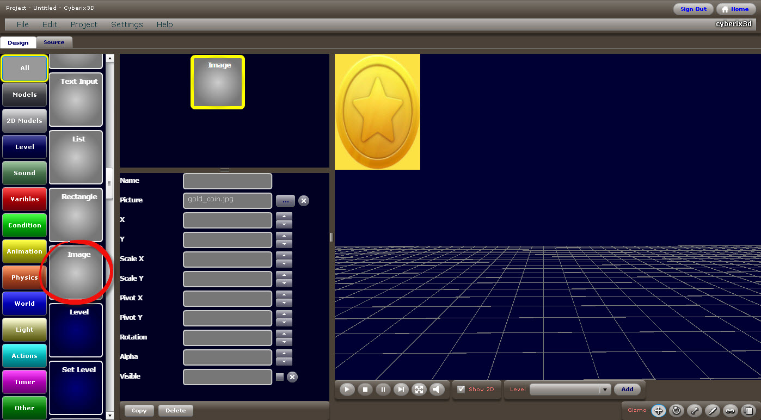The height and width of the screenshot is (420, 761).
Task: Select the Physics category
Action: tap(24, 277)
